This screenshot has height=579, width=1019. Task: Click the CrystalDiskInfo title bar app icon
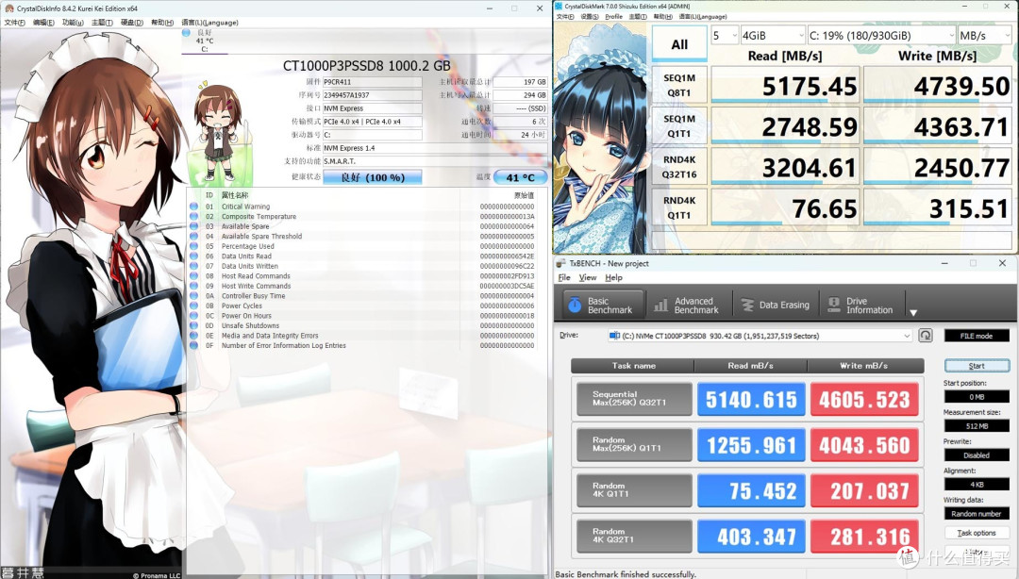[9, 8]
